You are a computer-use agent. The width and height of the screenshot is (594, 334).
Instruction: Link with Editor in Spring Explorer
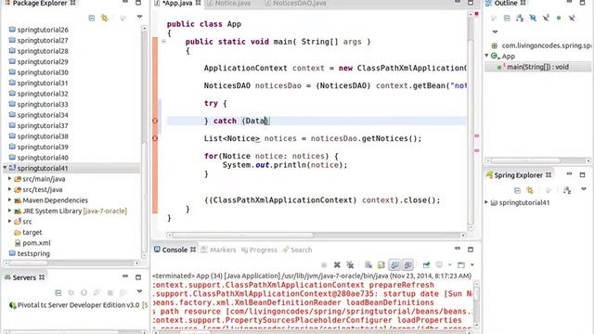(x=530, y=190)
